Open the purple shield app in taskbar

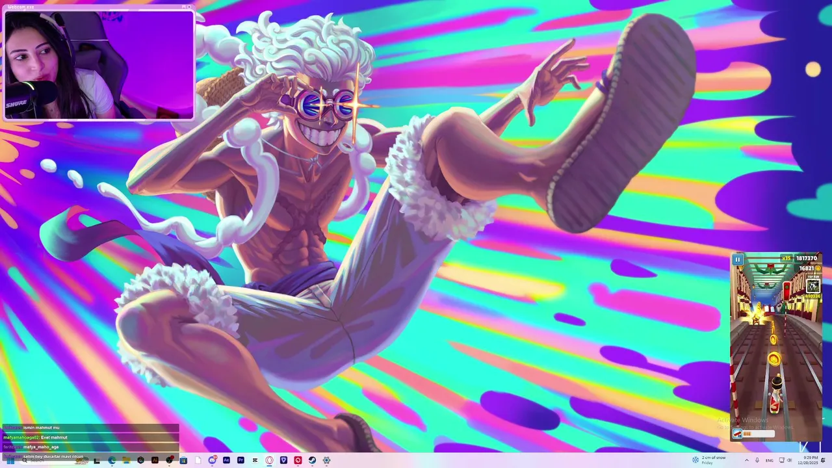(x=283, y=460)
